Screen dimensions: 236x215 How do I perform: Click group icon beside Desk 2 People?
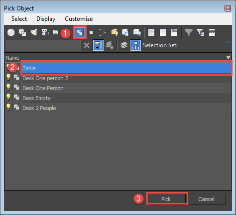pos(16,107)
